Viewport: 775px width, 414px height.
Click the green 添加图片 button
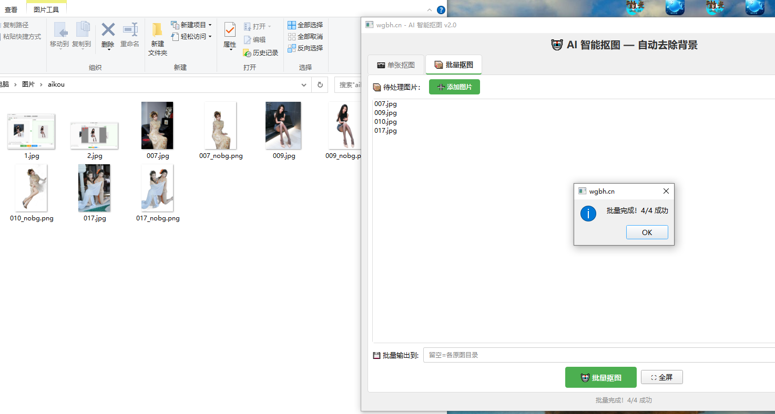coord(454,87)
